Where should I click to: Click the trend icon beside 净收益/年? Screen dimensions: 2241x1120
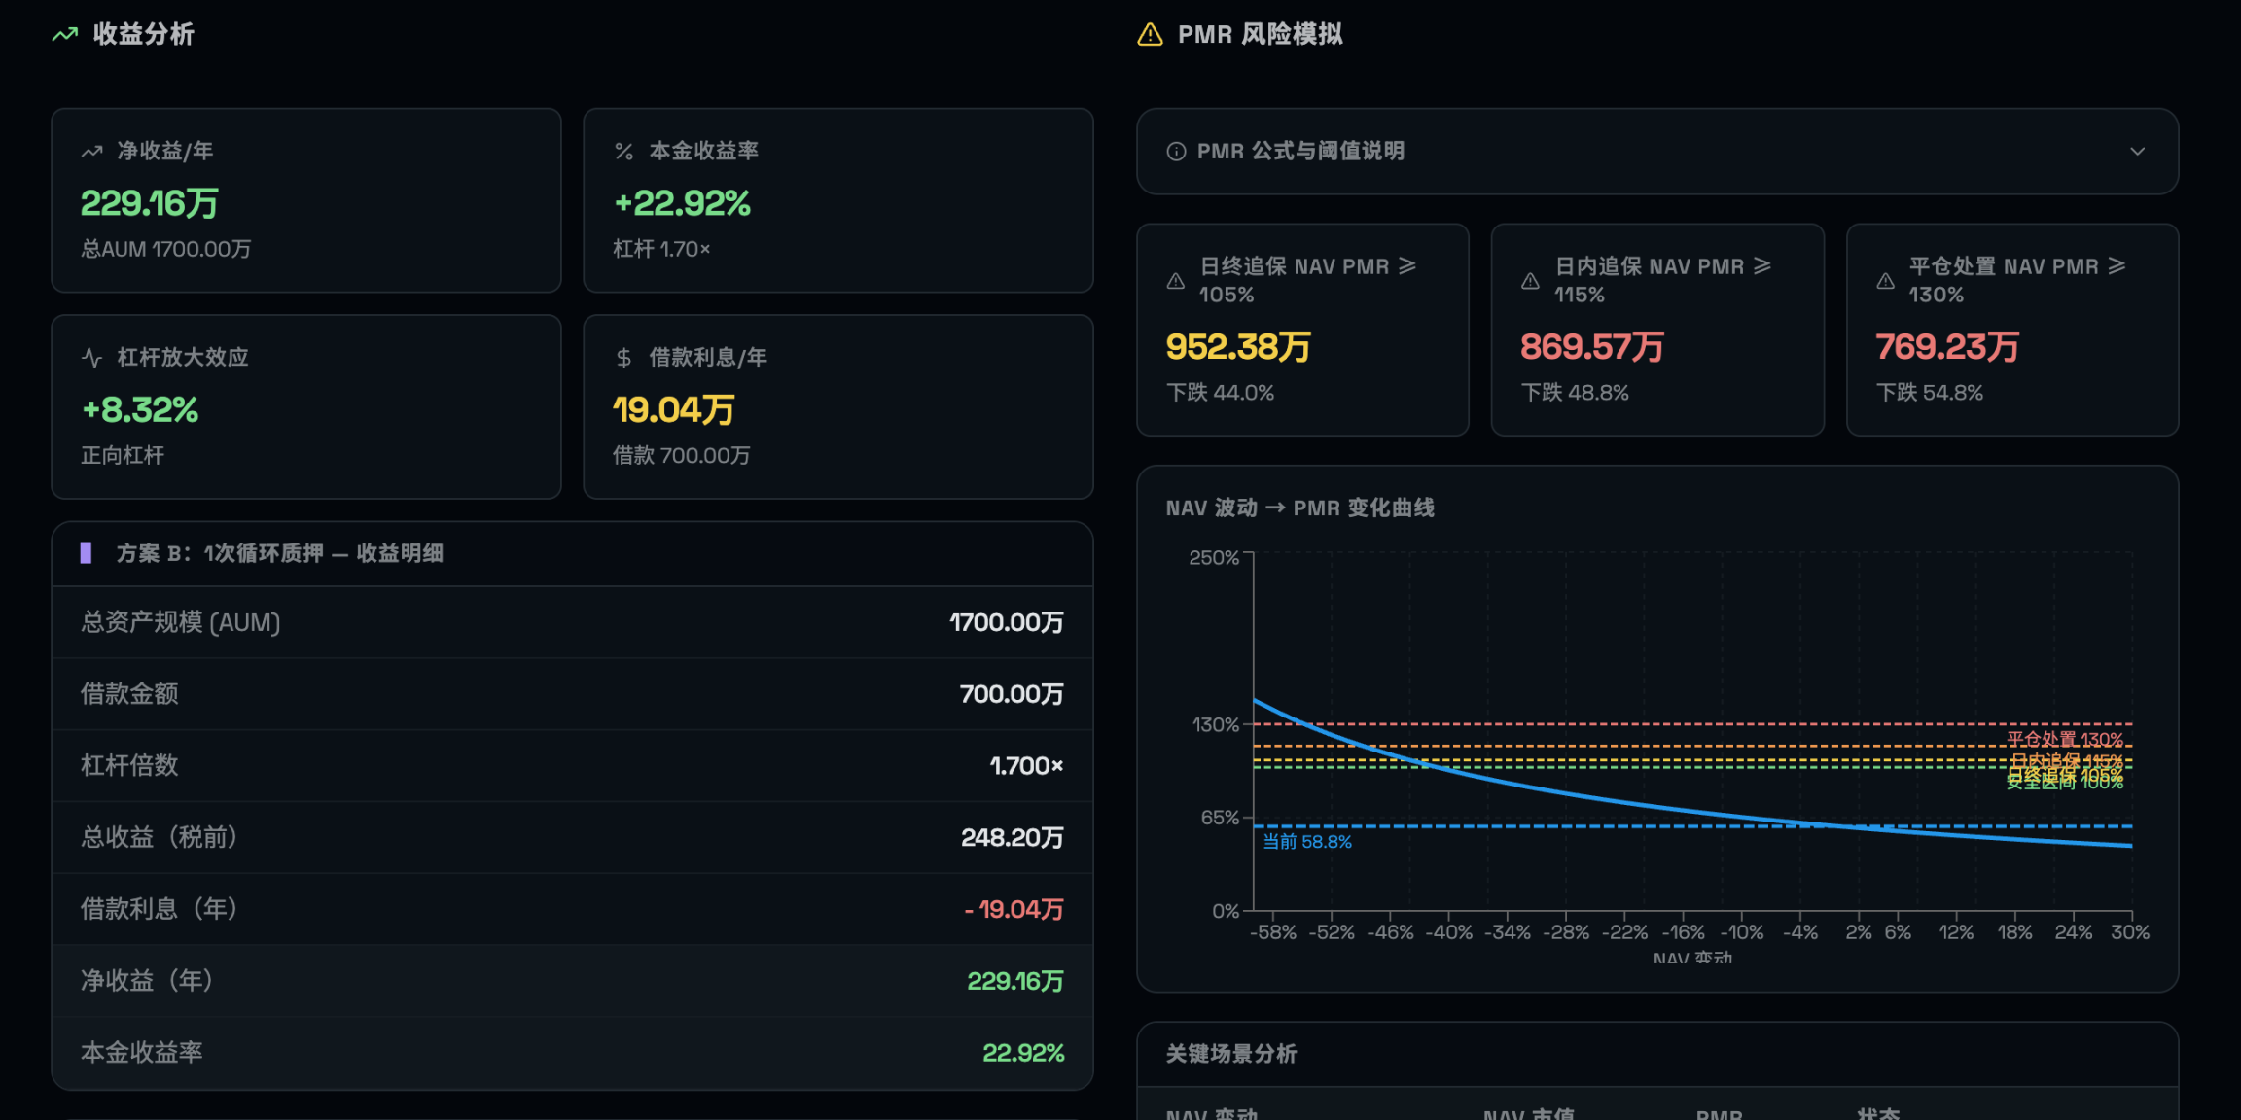[91, 152]
